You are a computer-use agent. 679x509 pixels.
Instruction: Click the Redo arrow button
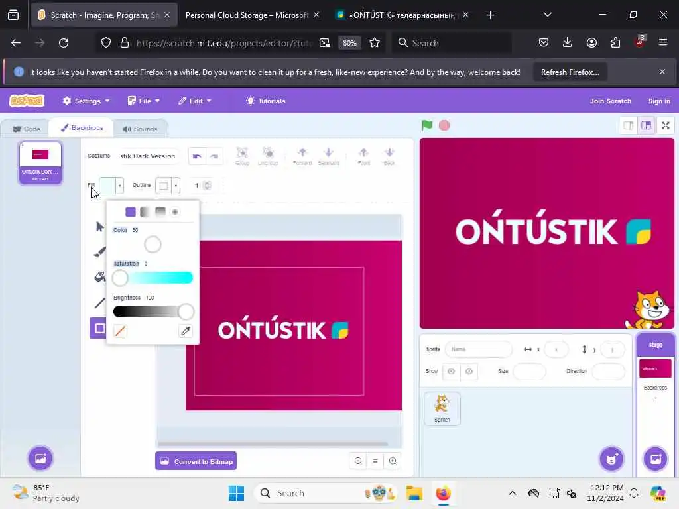pyautogui.click(x=214, y=156)
